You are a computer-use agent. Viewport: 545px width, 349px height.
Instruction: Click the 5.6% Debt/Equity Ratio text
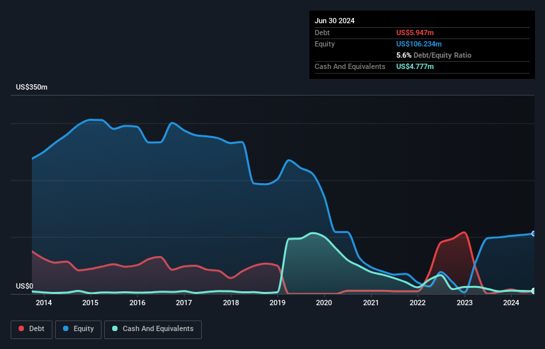(x=433, y=55)
